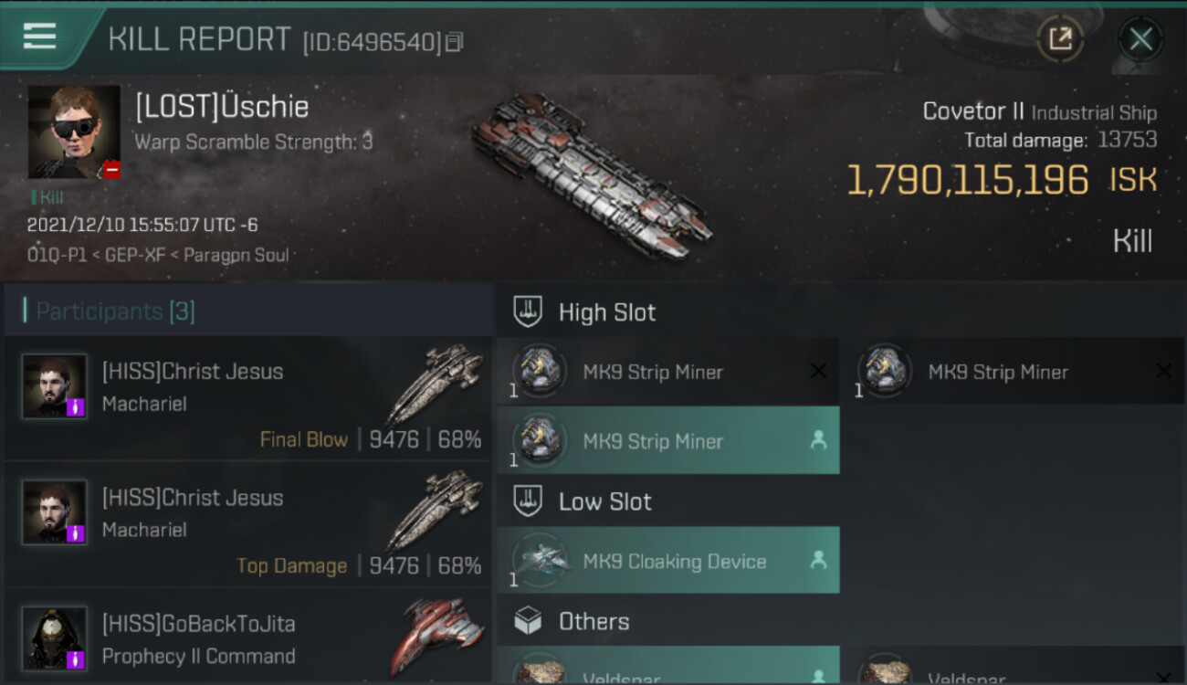
Task: Collapse the High Slot section header
Action: pyautogui.click(x=841, y=312)
